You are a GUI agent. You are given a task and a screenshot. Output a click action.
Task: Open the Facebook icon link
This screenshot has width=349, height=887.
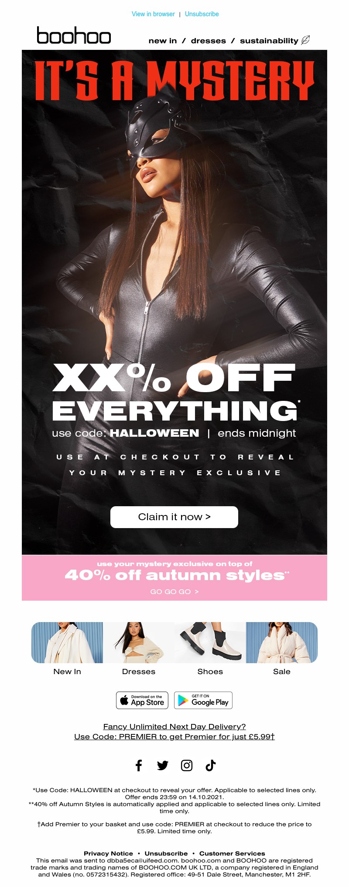pyautogui.click(x=139, y=765)
